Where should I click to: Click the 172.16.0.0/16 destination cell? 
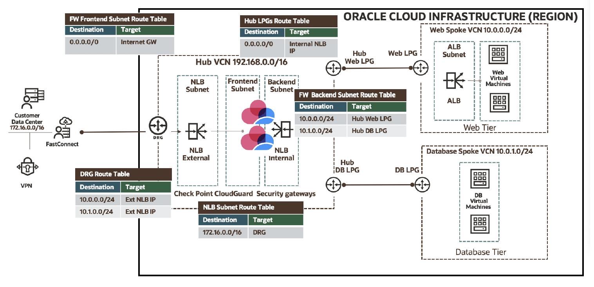click(x=223, y=232)
